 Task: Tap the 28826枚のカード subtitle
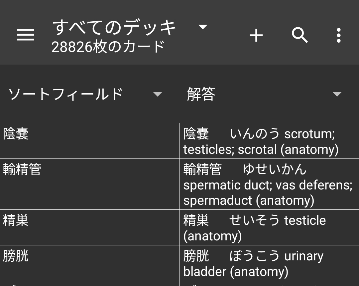point(108,47)
